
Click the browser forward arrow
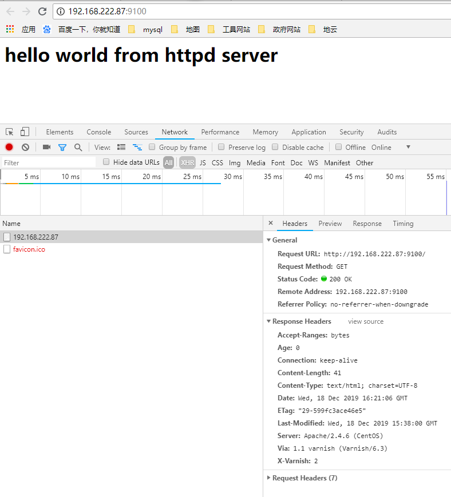(x=26, y=11)
